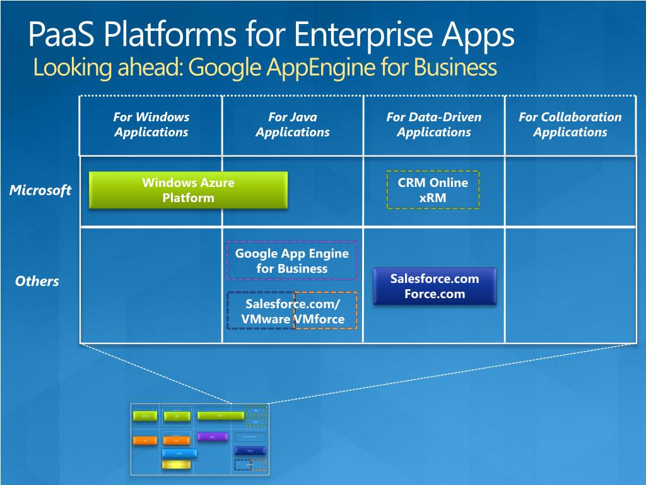Click the Others row label
The height and width of the screenshot is (485, 646).
[37, 281]
